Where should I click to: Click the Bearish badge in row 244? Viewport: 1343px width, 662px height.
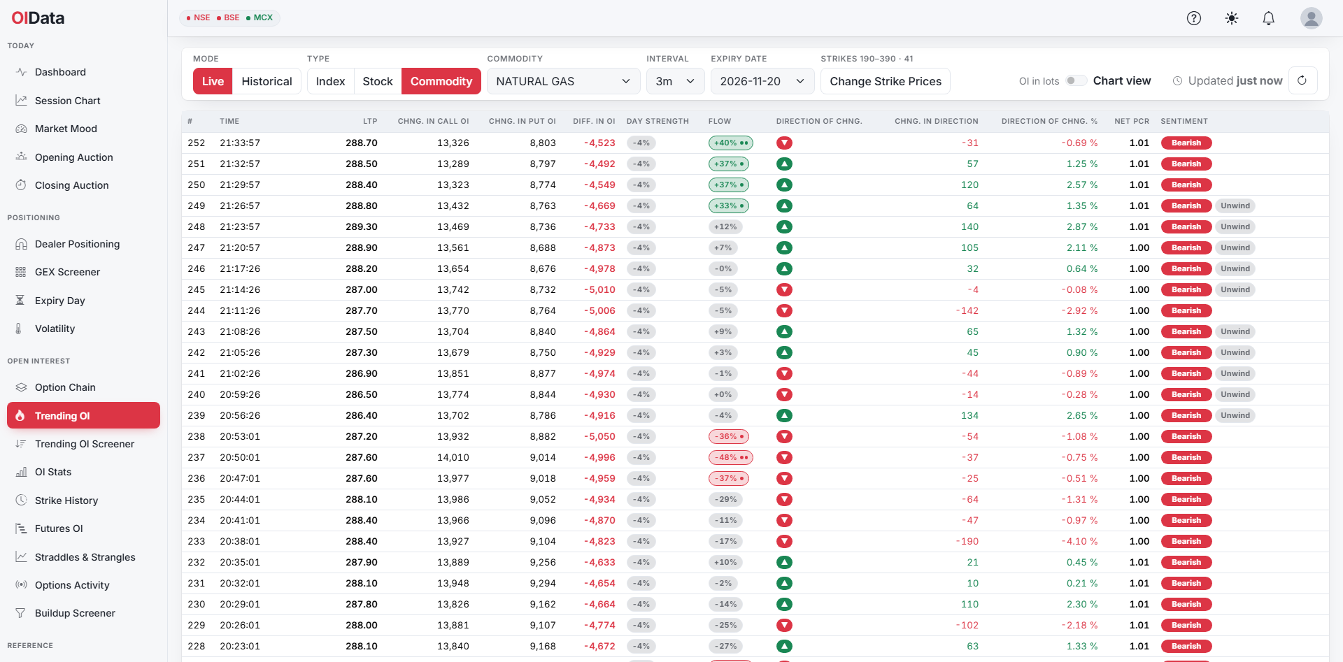pyautogui.click(x=1186, y=310)
